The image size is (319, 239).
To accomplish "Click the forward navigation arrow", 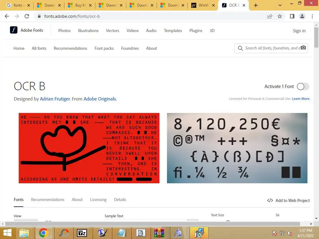I will point(17,16).
